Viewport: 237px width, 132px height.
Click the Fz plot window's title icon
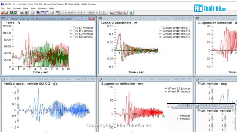point(3,19)
